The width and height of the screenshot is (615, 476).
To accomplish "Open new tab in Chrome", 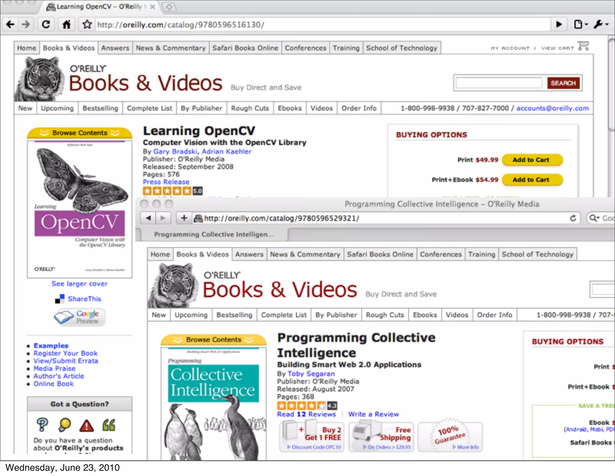I will [169, 7].
